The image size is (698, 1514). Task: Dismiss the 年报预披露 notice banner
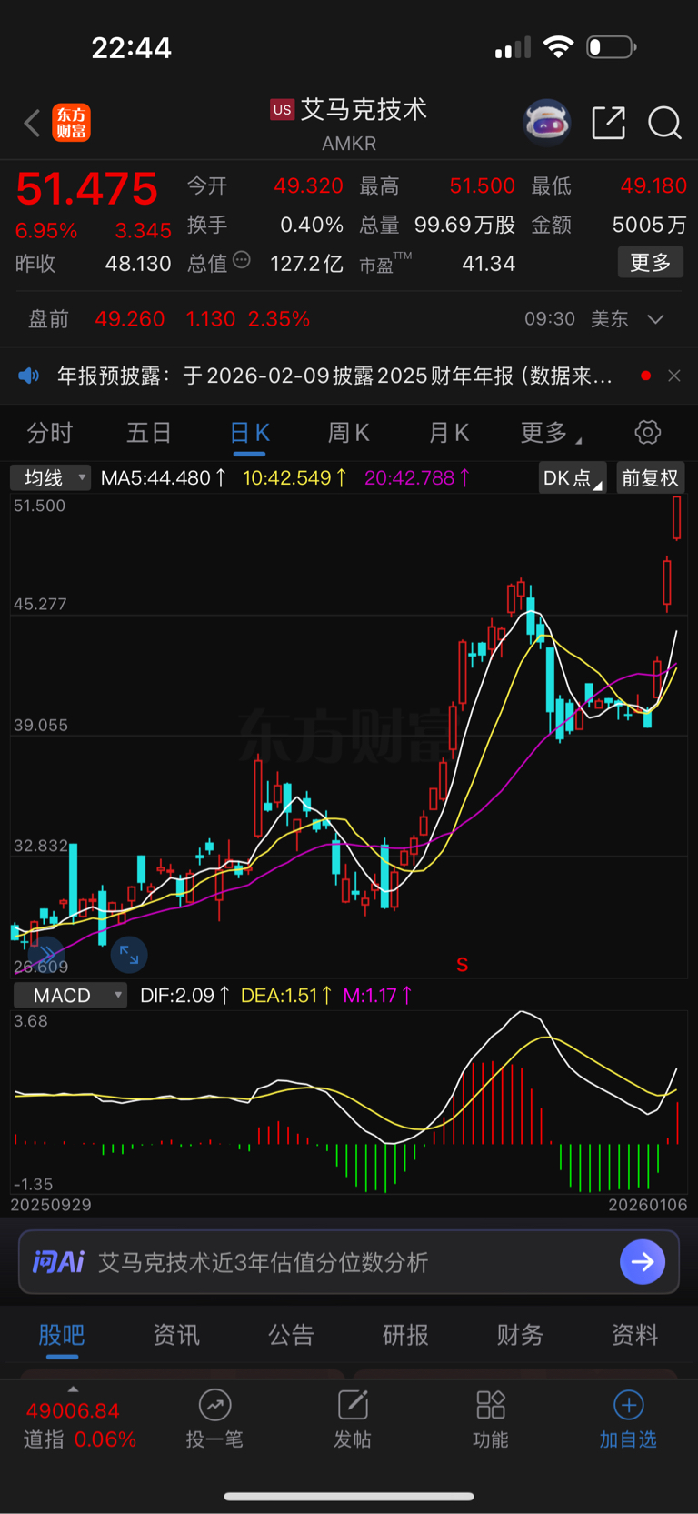674,376
